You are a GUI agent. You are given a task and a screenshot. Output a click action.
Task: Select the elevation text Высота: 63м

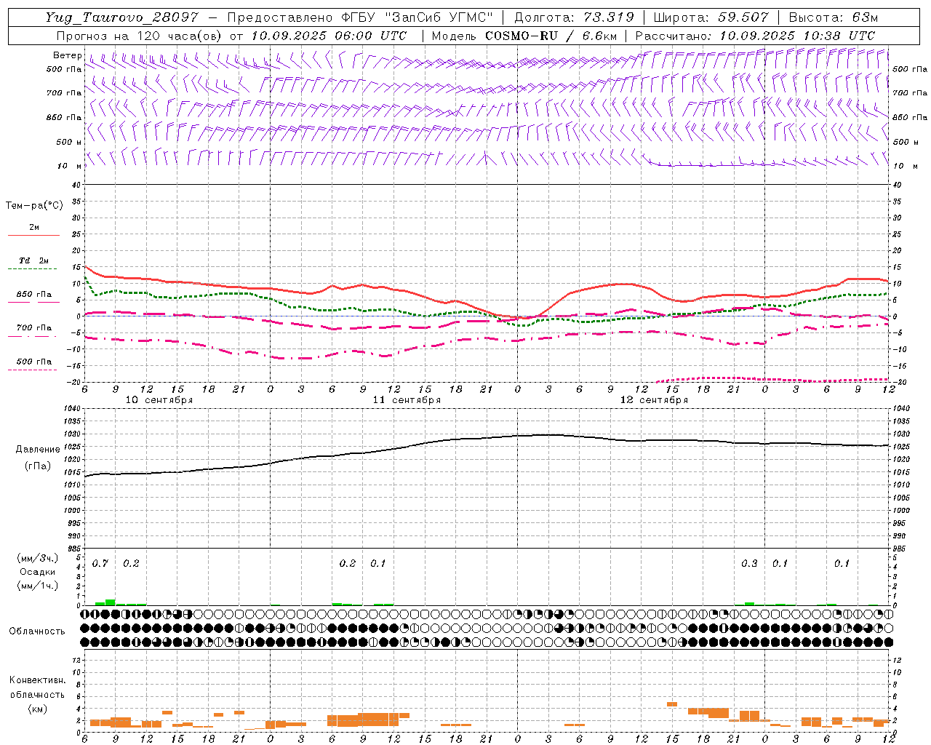point(834,18)
